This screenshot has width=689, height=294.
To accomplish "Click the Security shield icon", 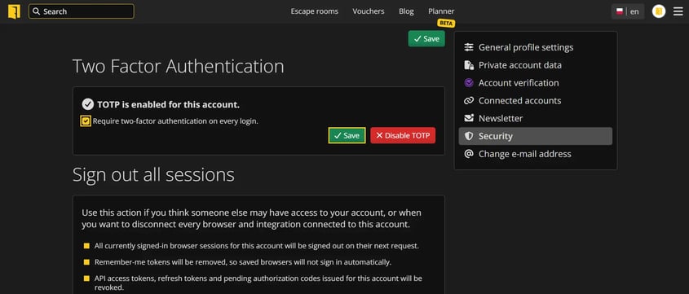I will [469, 136].
